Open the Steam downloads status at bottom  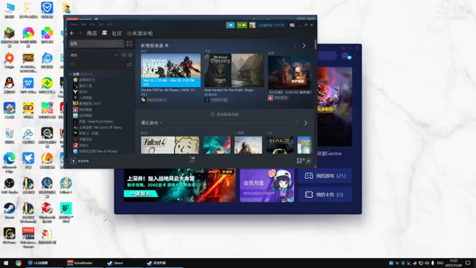[x=192, y=160]
